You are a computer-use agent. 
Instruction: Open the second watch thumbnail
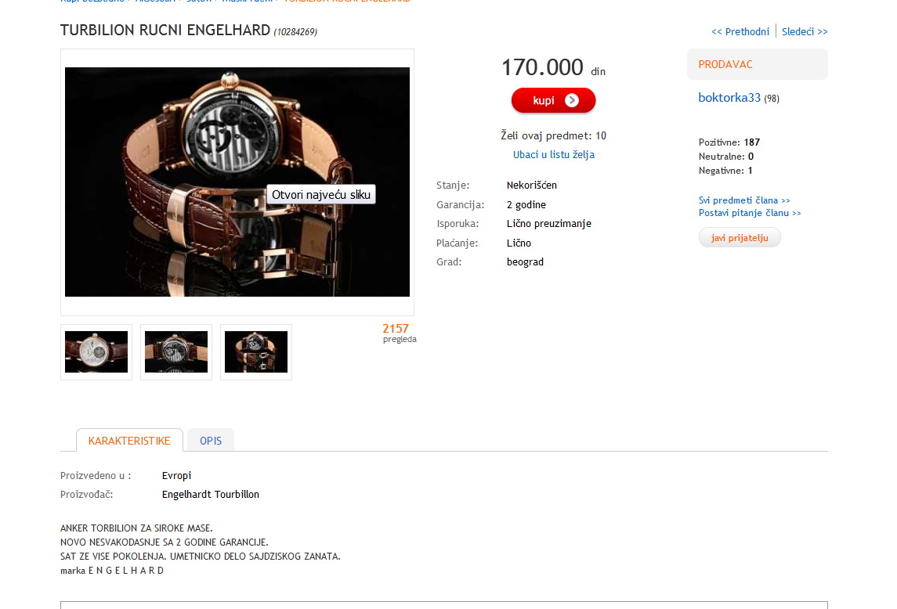pyautogui.click(x=176, y=351)
